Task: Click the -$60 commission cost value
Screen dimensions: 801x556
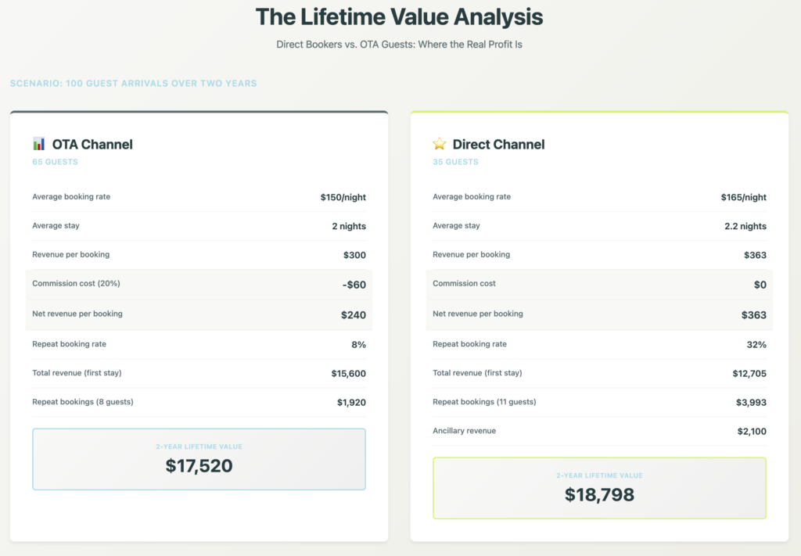Action: pos(354,285)
